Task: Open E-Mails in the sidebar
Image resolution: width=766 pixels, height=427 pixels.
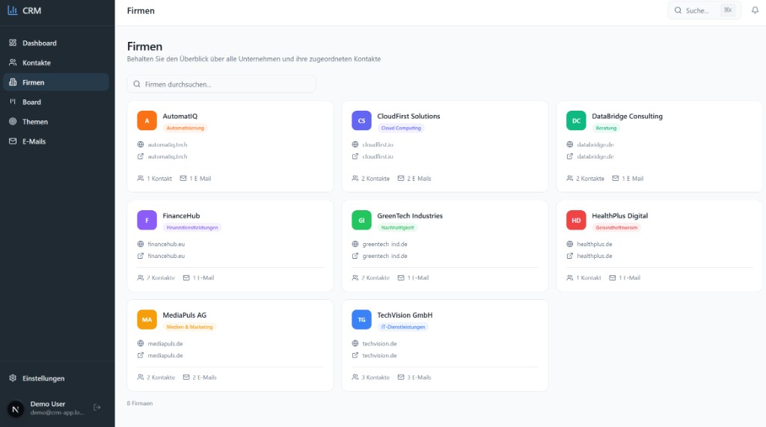Action: [34, 141]
